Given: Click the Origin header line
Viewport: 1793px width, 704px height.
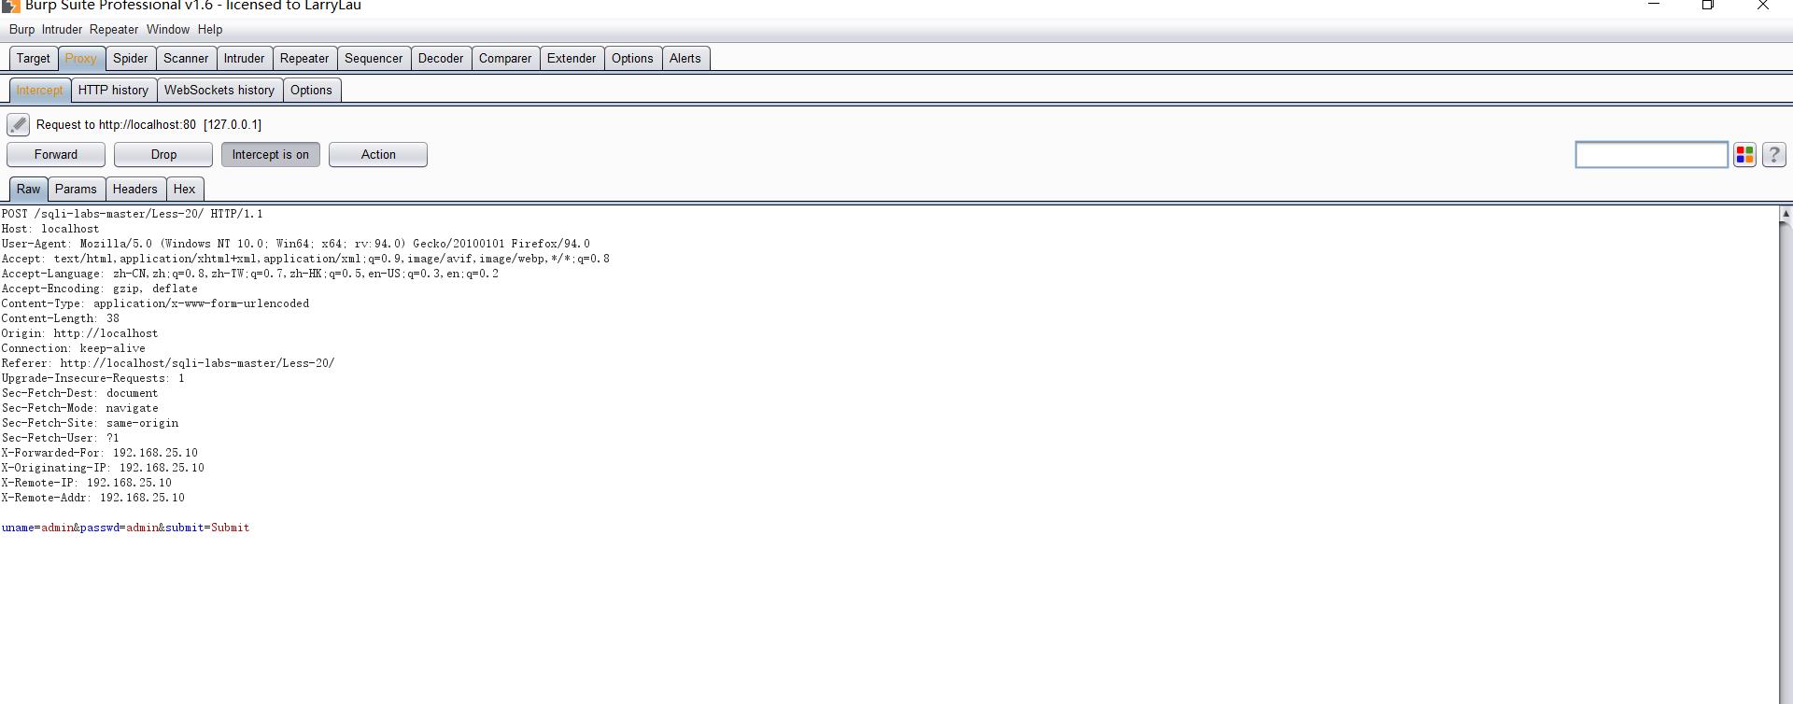Looking at the screenshot, I should coord(80,333).
